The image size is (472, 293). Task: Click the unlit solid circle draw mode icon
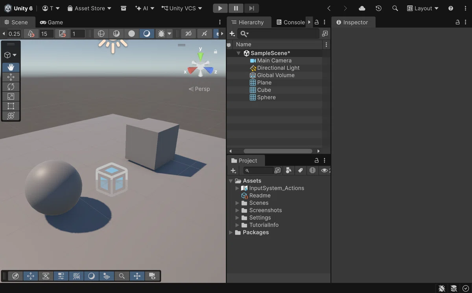click(131, 34)
